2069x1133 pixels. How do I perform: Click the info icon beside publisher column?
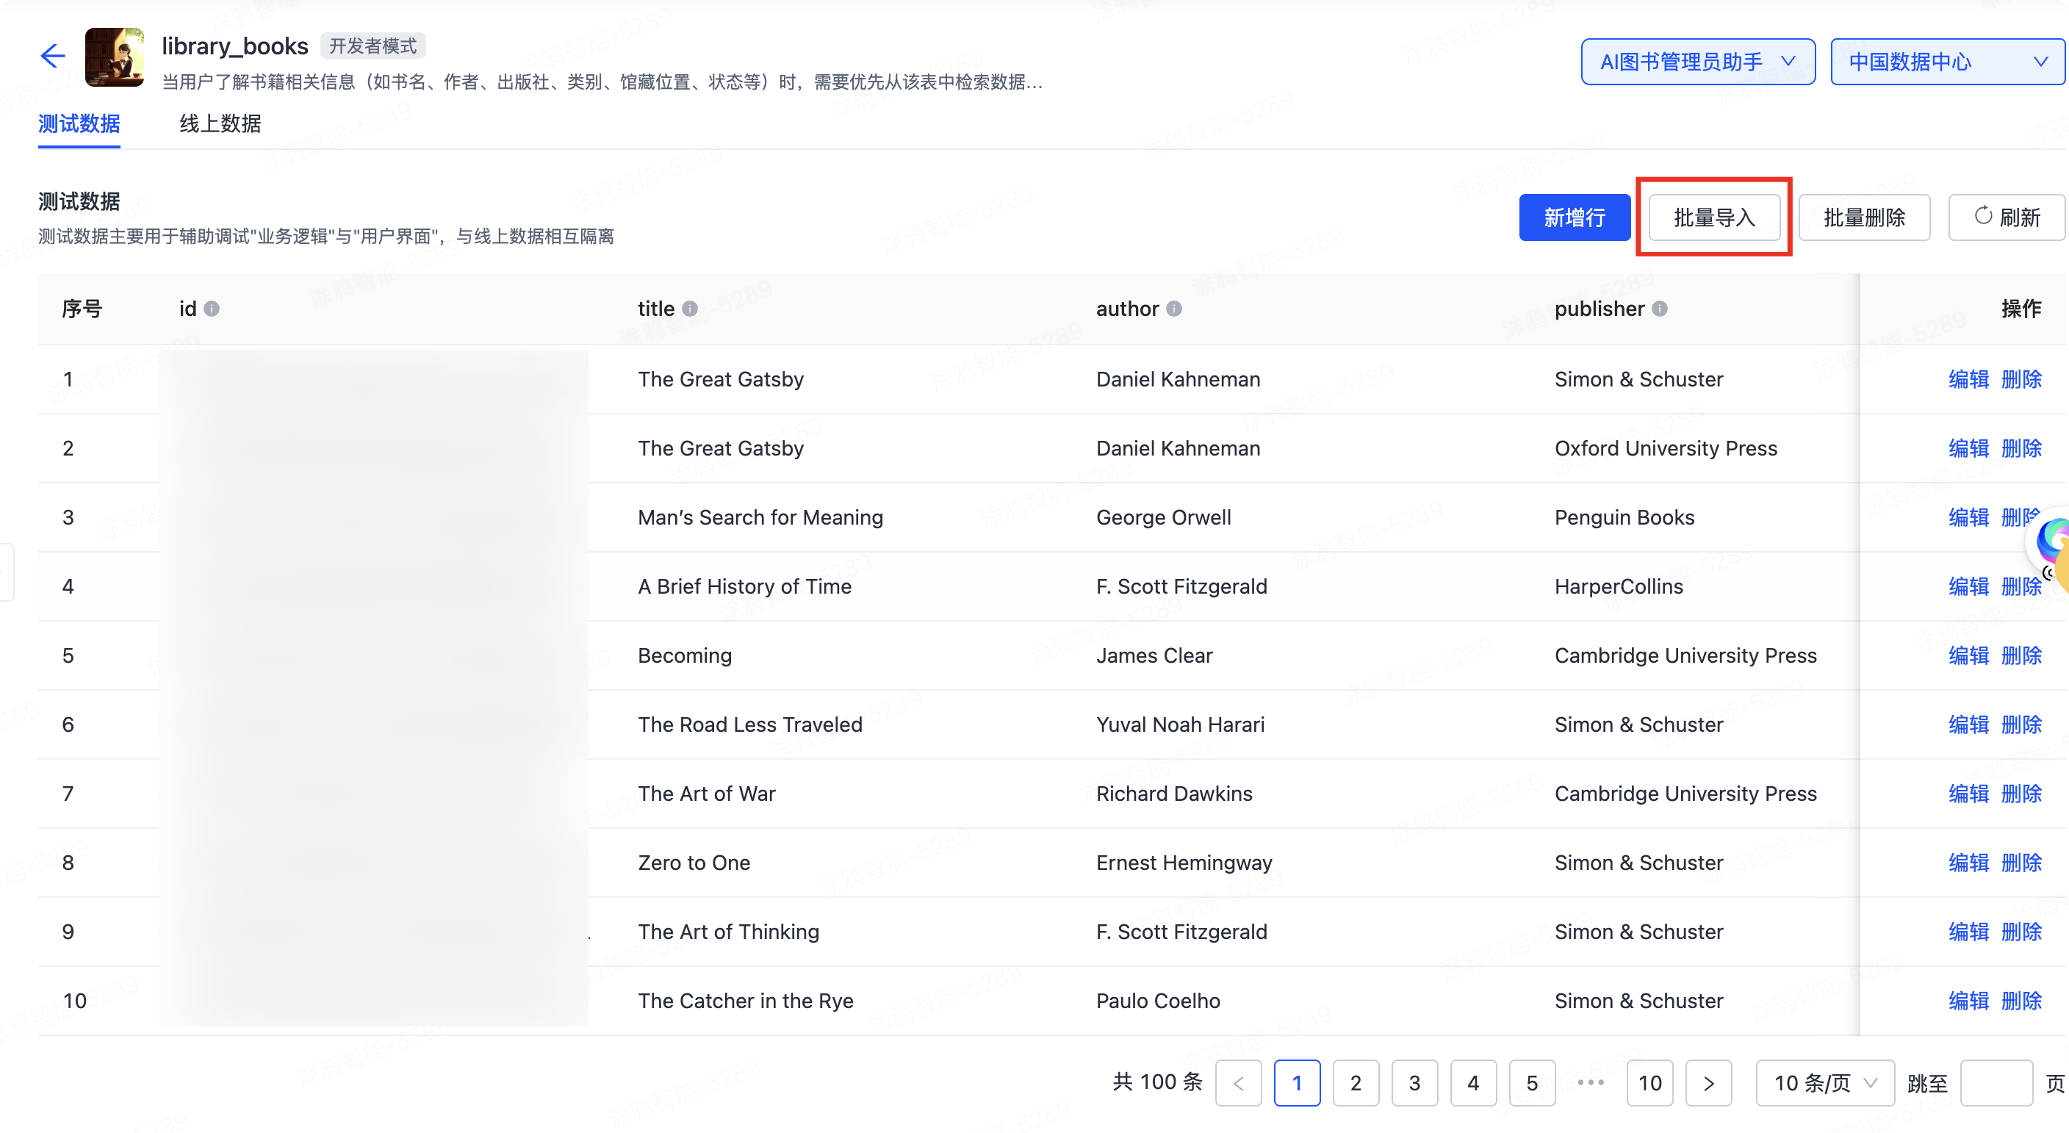coord(1659,309)
